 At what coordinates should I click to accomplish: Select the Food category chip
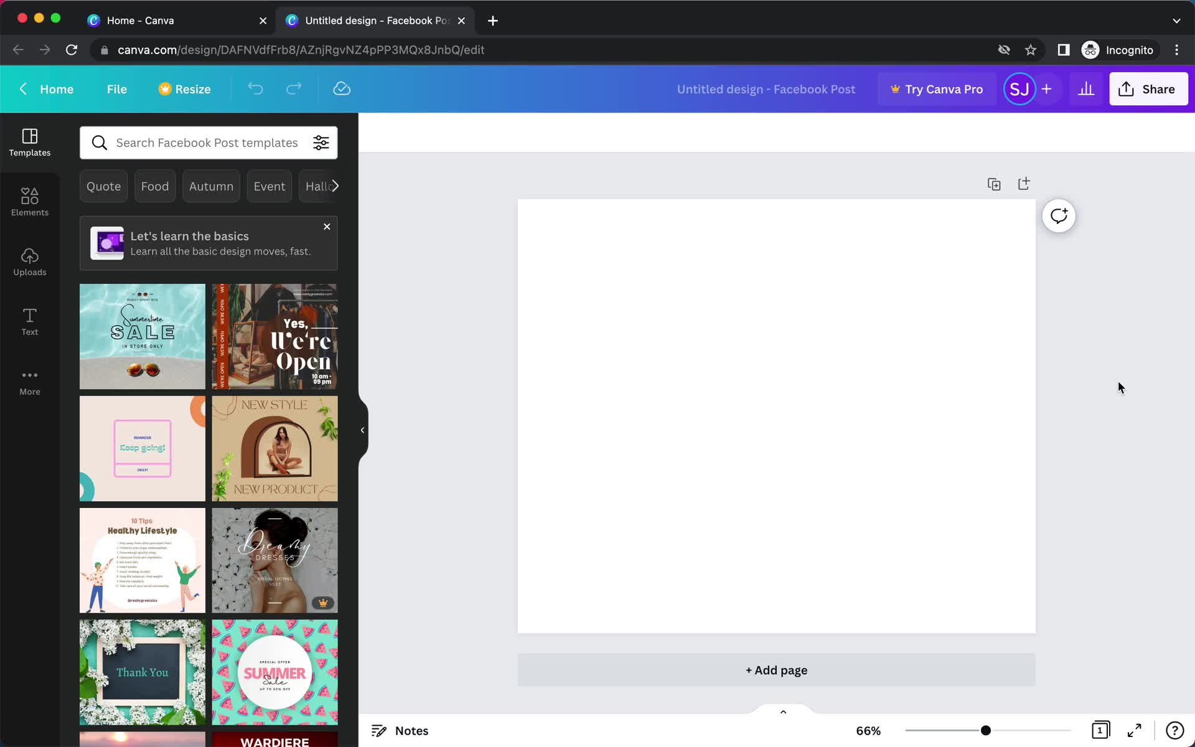point(155,186)
